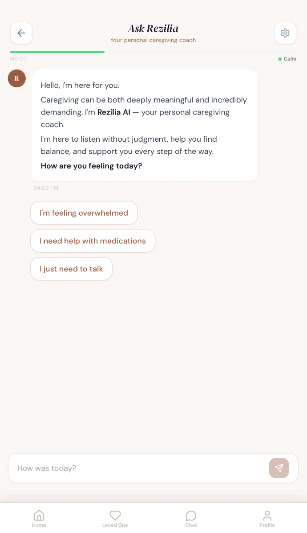Select the Chat speech bubble icon
Viewport: 307px width, 533px height.
191,516
